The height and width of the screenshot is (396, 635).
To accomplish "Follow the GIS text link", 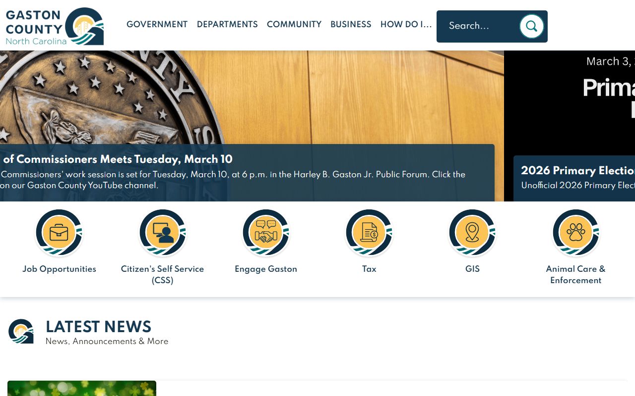I will 472,269.
